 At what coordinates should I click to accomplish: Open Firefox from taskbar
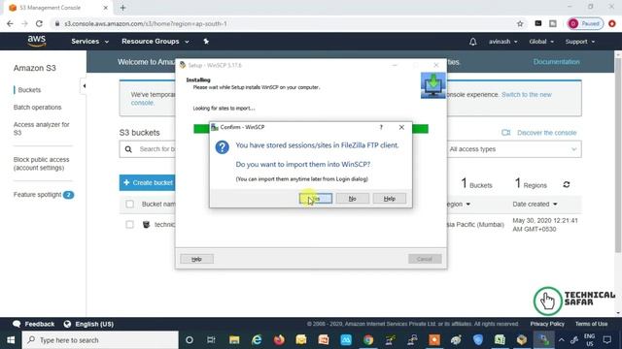(x=279, y=340)
